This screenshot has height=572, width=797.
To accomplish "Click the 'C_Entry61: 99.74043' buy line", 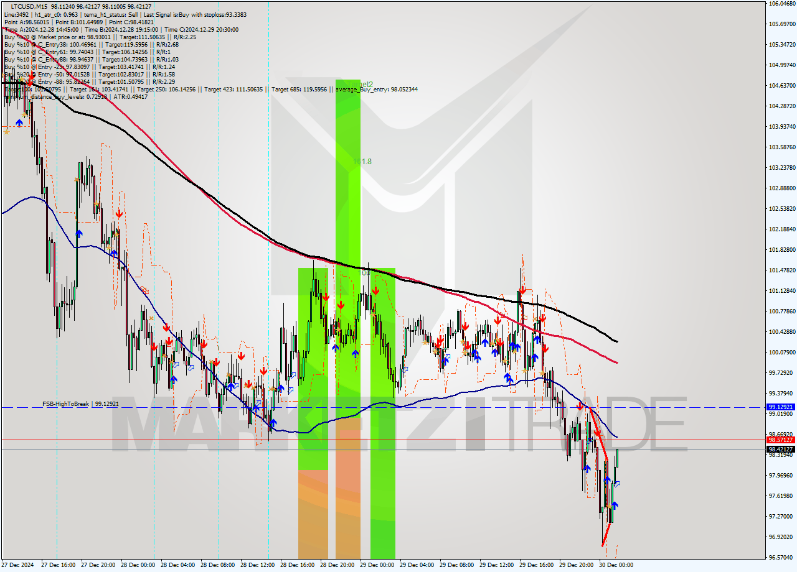I will (87, 52).
